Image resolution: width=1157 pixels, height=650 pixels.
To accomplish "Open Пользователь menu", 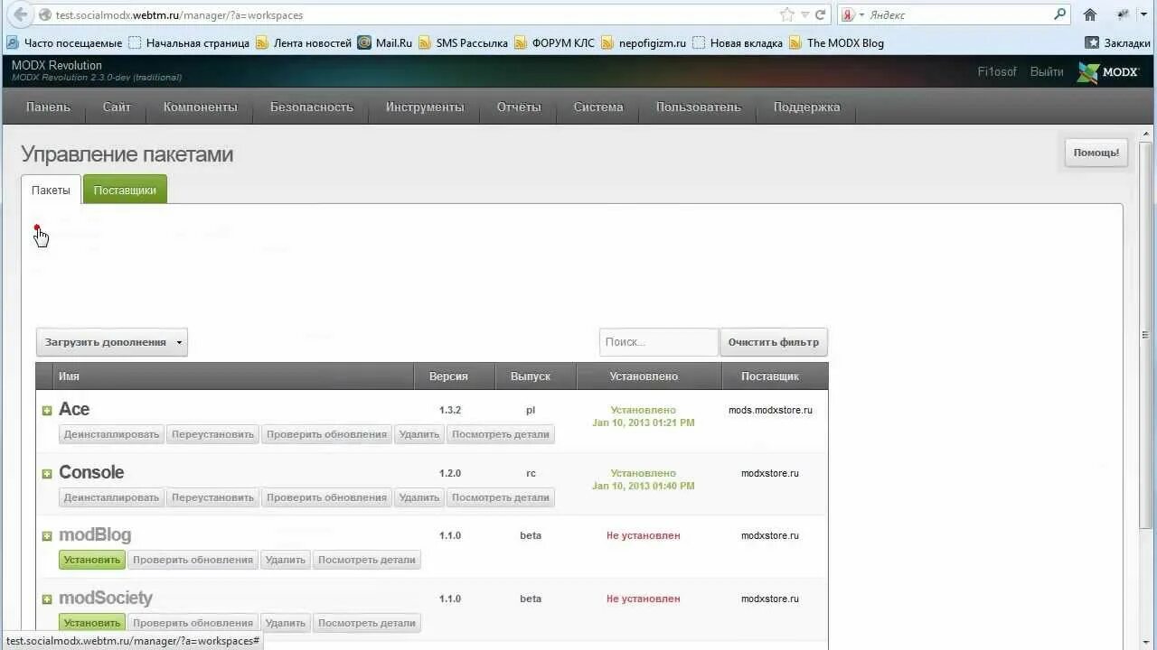I will [699, 107].
